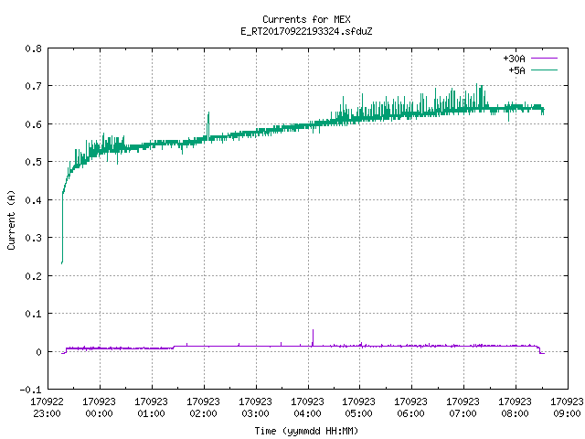Screen dimensions: 585x439
Task: Click the 0.4 y-axis tick label
Action: click(x=33, y=200)
